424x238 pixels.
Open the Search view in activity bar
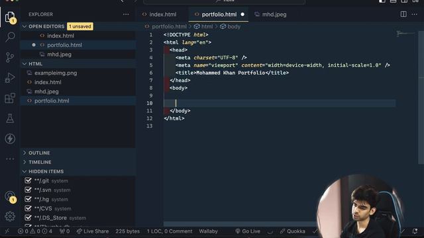[10, 37]
